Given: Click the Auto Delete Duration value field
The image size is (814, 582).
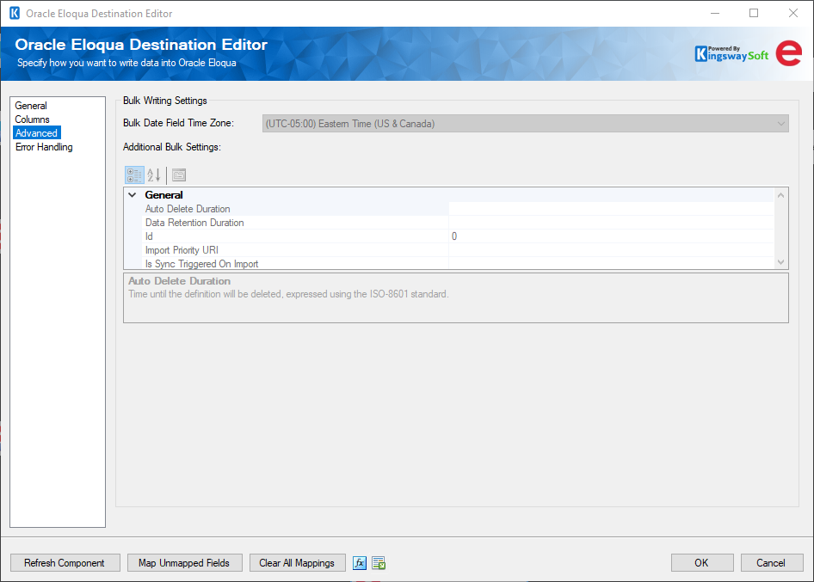Looking at the screenshot, I should 611,209.
